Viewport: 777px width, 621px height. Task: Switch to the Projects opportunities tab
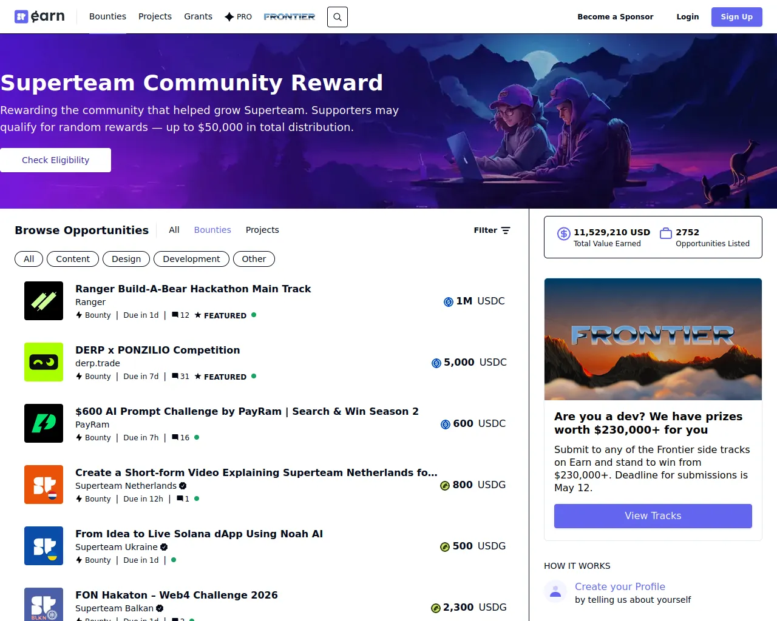pos(262,230)
